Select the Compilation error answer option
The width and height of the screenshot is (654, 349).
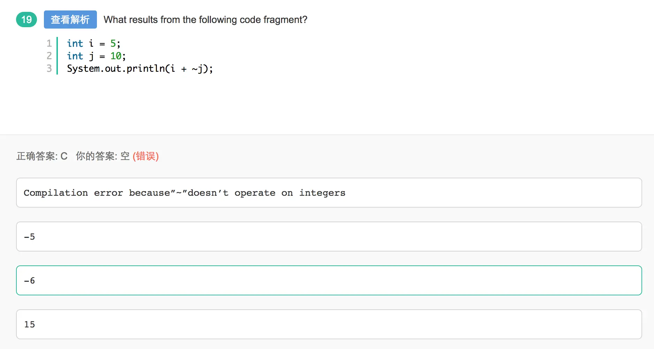coord(329,193)
